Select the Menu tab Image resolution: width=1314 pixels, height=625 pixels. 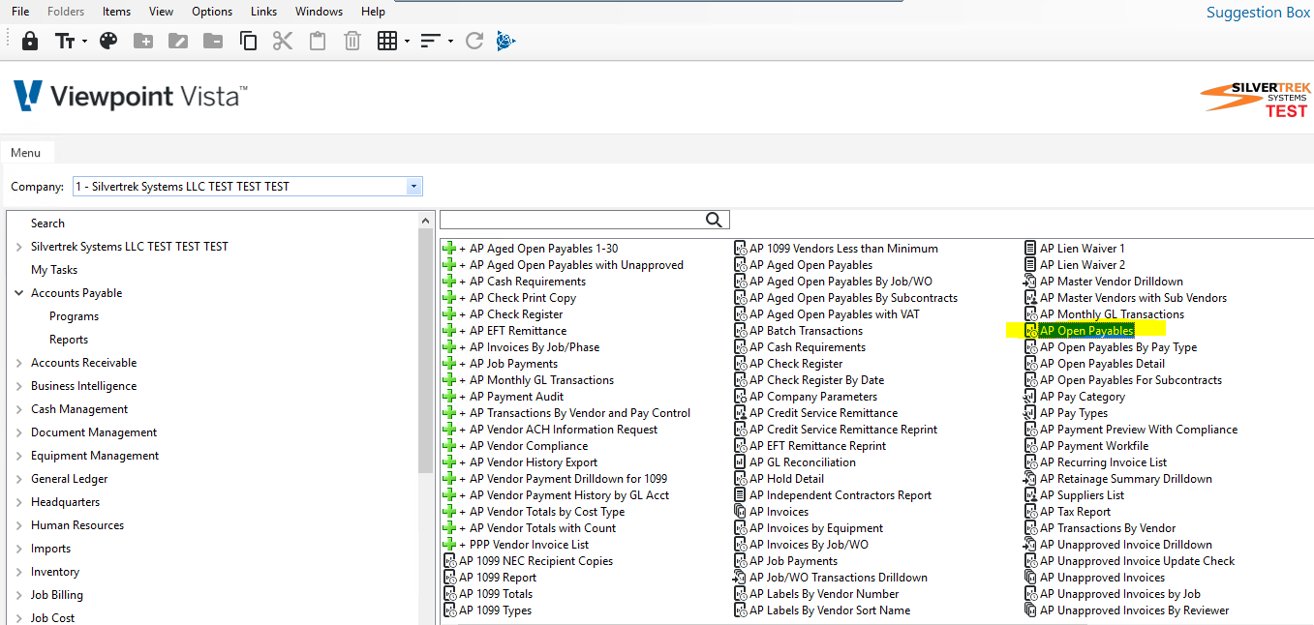[26, 153]
